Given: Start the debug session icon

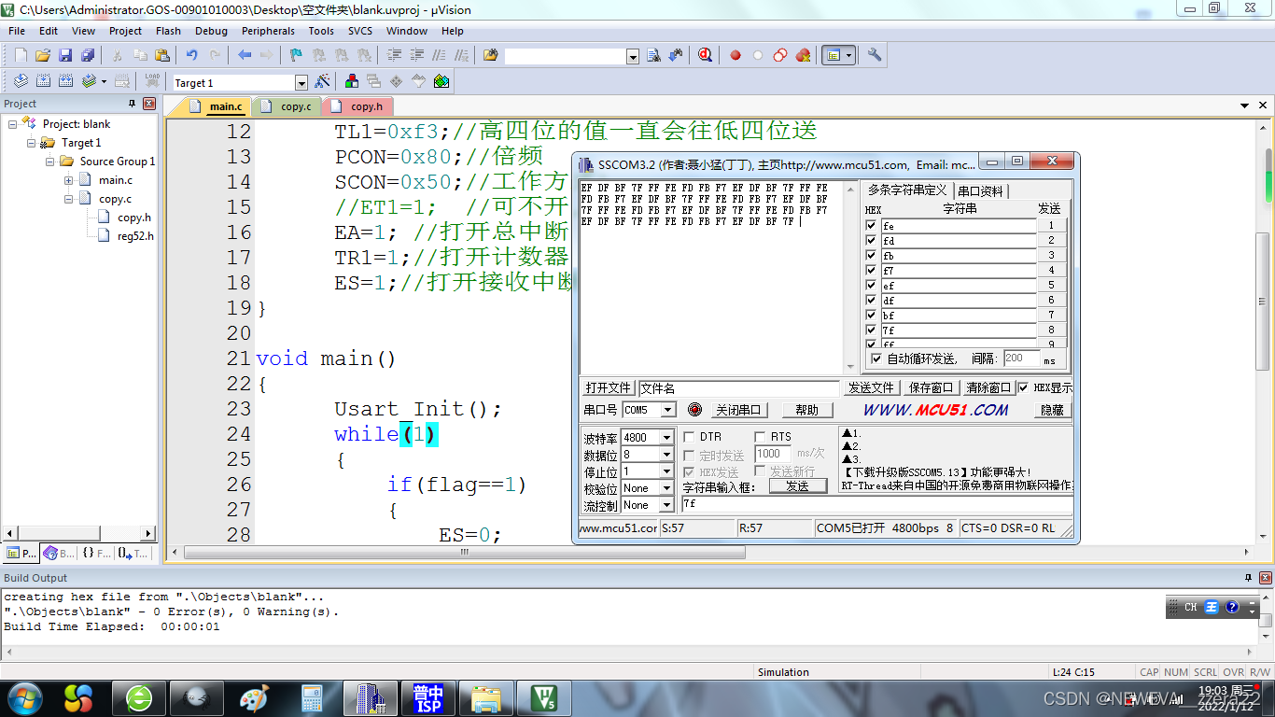Looking at the screenshot, I should tap(706, 55).
